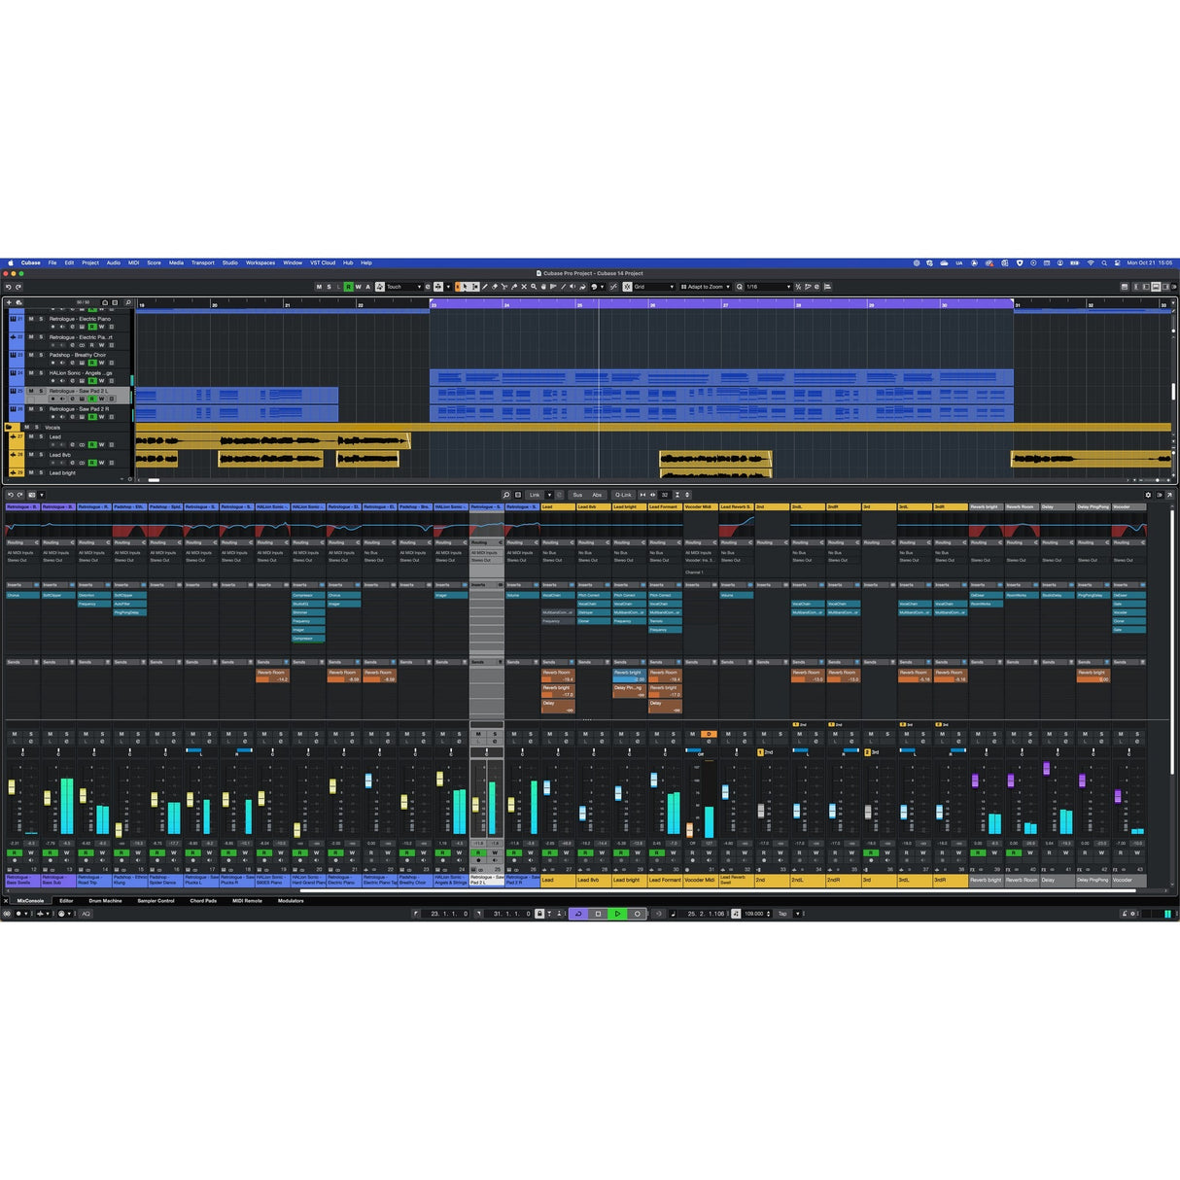This screenshot has height=1180, width=1180.
Task: Click the Undo arrow in the toolbar
Action: (x=8, y=287)
